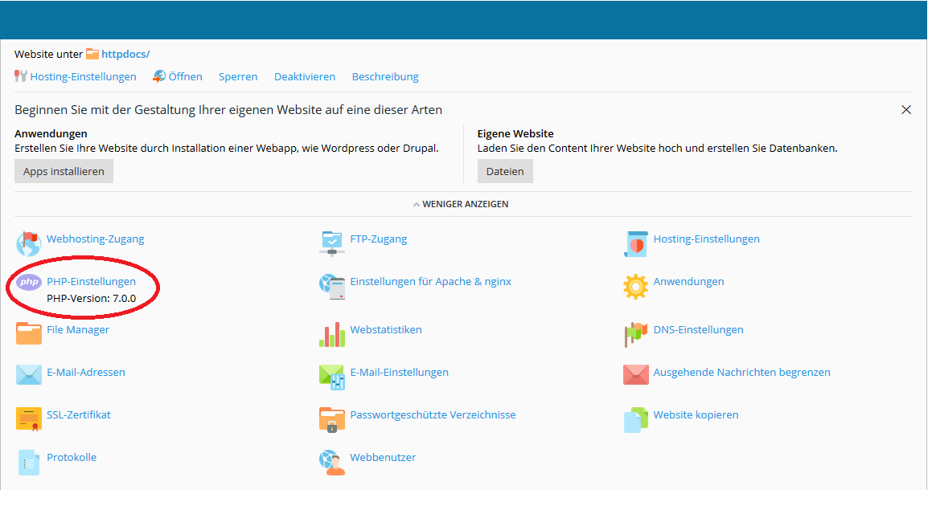The height and width of the screenshot is (506, 928).
Task: Click the Anwendungen gear icon
Action: (635, 286)
